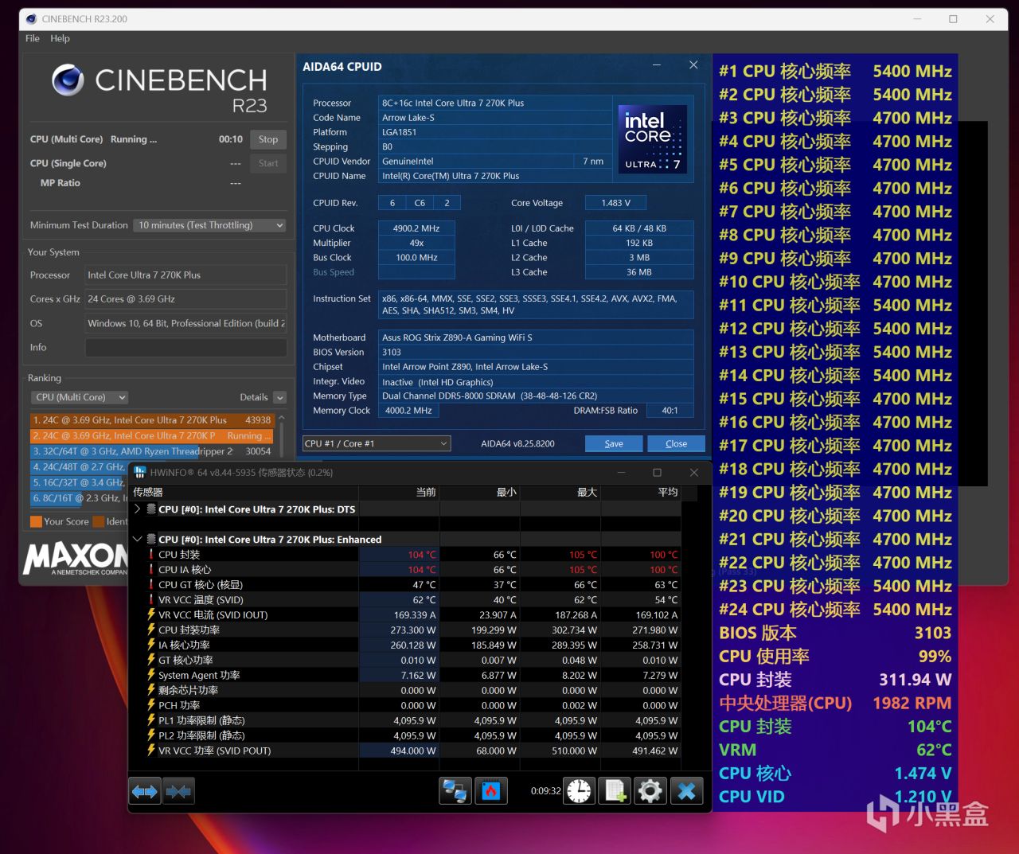The width and height of the screenshot is (1019, 854).
Task: Click the empty Info field in Cinebench
Action: pos(185,348)
